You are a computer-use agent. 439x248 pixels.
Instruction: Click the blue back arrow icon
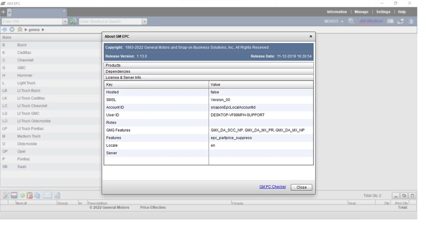point(4,30)
